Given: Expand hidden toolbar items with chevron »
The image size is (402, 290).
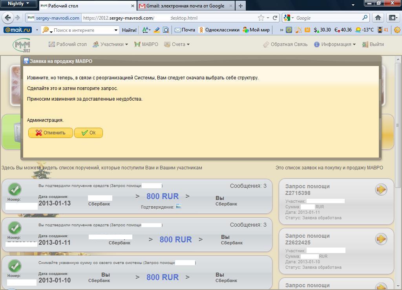Looking at the screenshot, I should pos(281,30).
